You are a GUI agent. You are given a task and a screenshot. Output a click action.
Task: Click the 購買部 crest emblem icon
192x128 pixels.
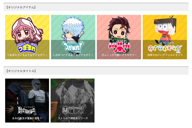pyautogui.click(x=65, y=110)
